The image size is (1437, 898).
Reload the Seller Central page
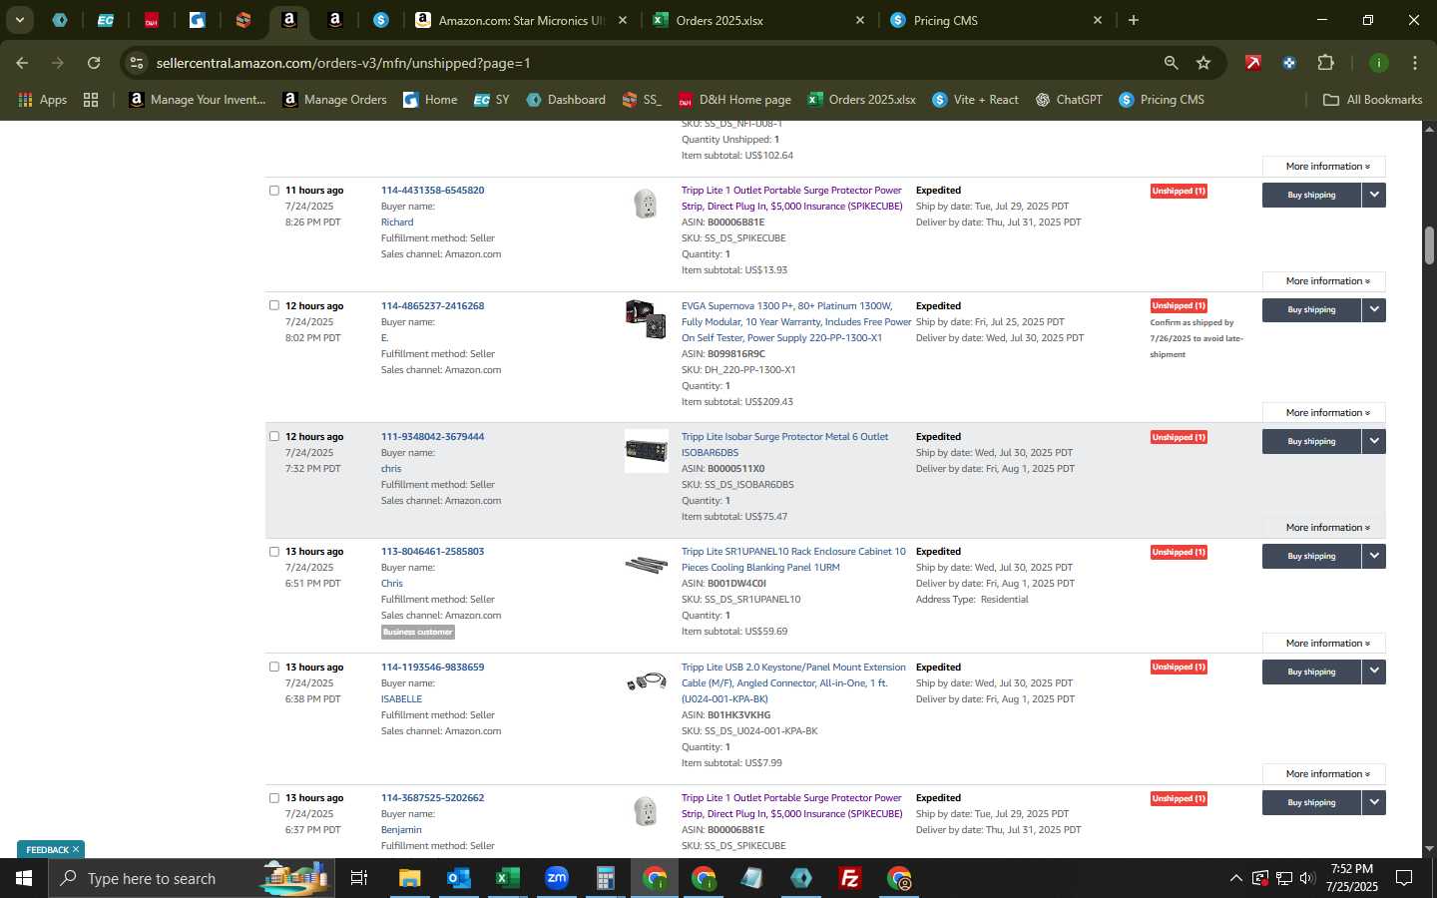click(94, 63)
